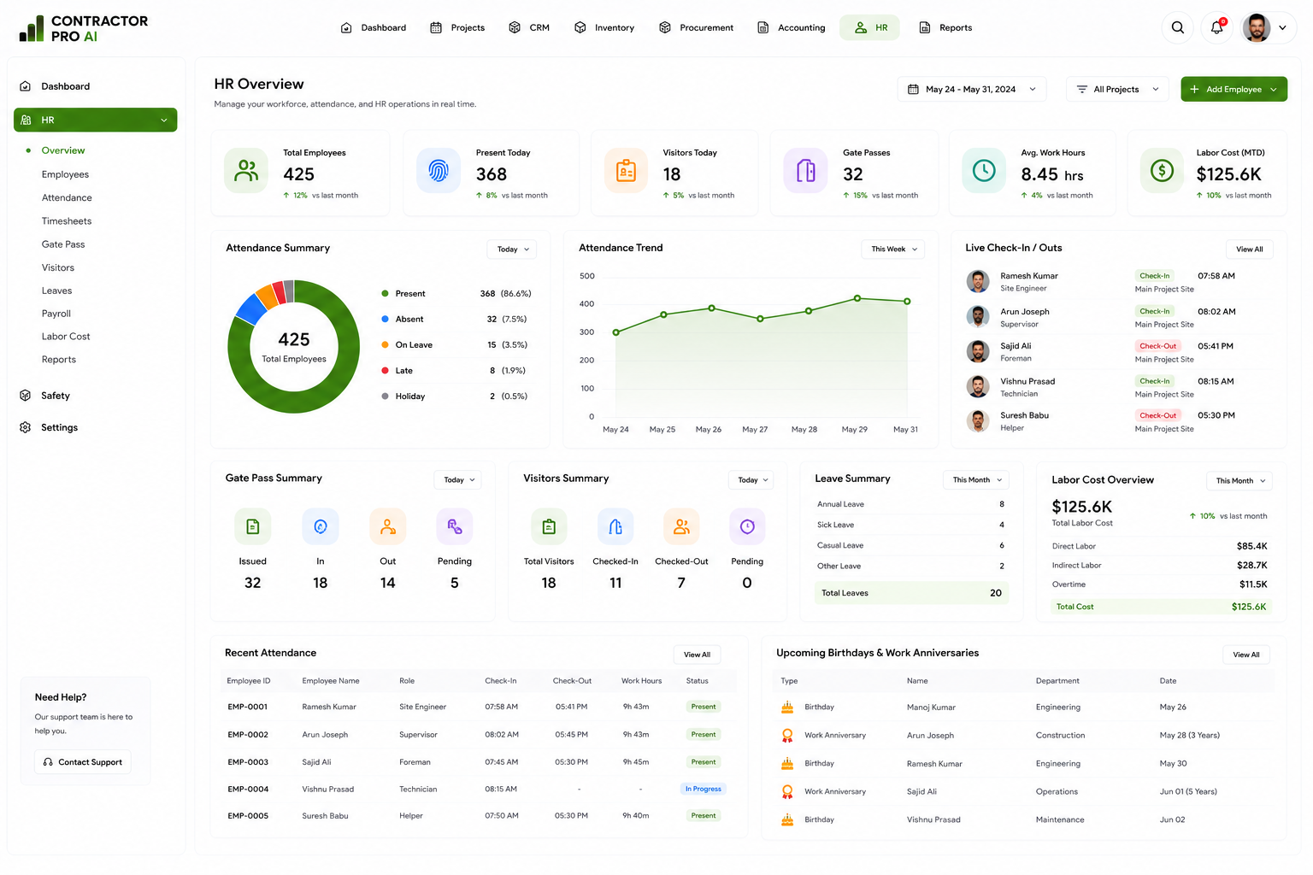The width and height of the screenshot is (1313, 875).
Task: Open notifications bell icon
Action: coord(1216,27)
